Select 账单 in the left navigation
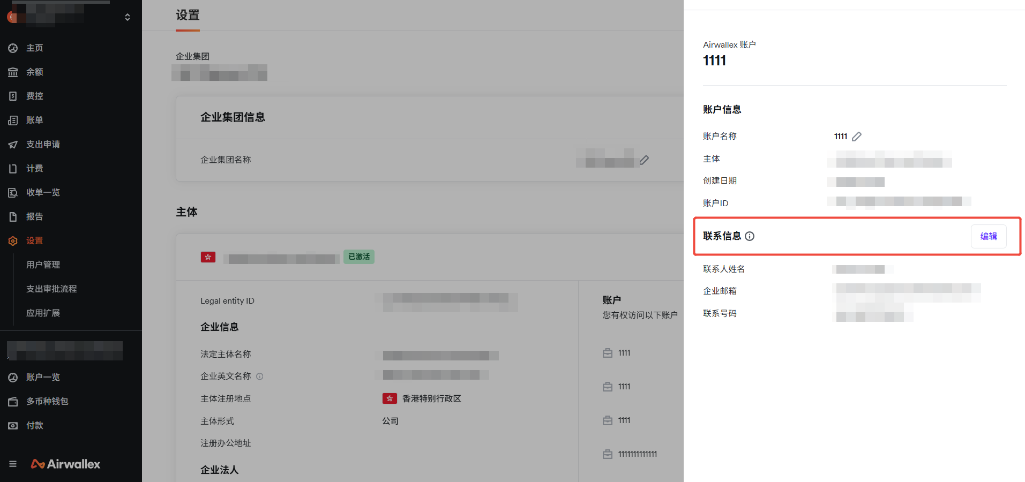 click(x=34, y=120)
